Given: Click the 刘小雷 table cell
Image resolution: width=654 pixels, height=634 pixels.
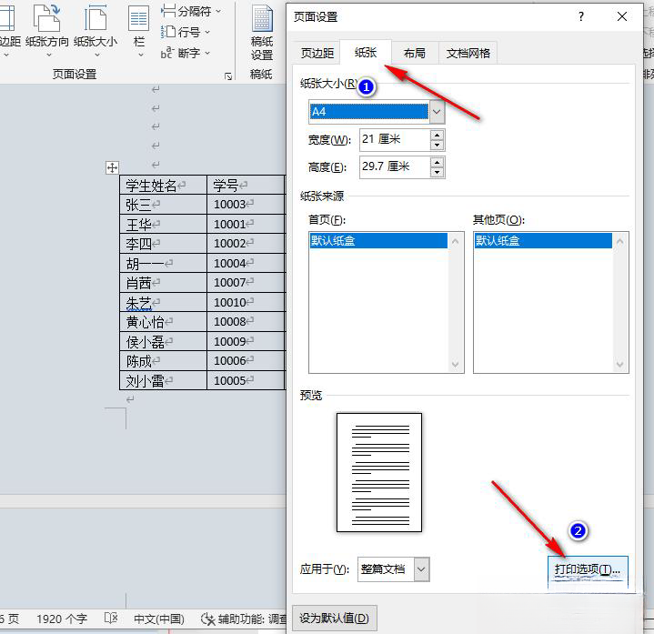Looking at the screenshot, I should (163, 380).
